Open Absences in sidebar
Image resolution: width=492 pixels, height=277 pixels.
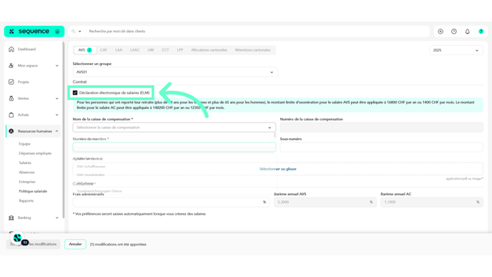[26, 172]
